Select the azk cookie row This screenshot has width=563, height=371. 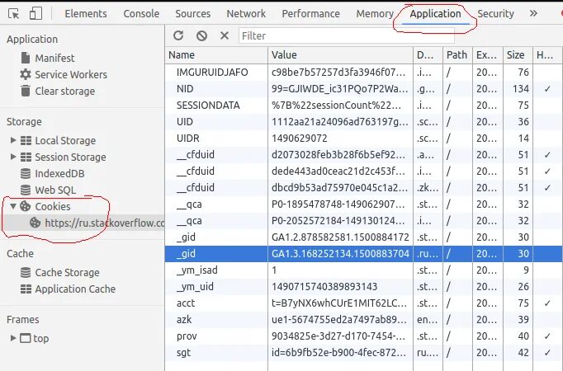[x=363, y=319]
